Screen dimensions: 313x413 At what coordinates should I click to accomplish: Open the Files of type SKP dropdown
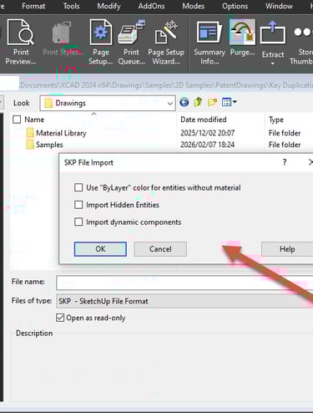(x=184, y=301)
